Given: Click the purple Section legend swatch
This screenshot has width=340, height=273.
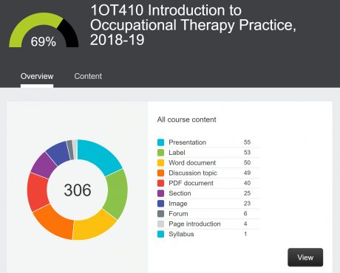Looking at the screenshot, I should tap(160, 193).
